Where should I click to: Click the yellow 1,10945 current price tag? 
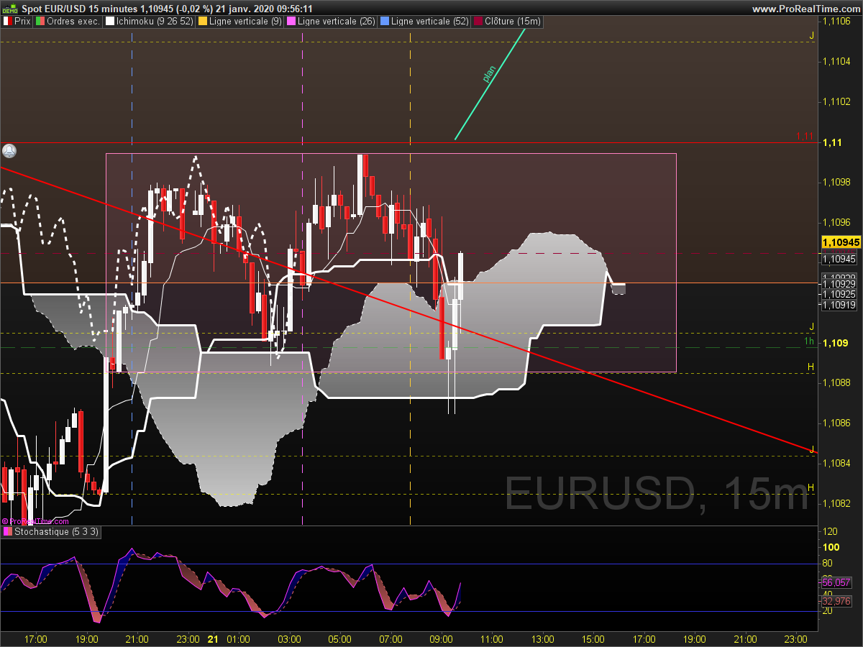coord(841,242)
